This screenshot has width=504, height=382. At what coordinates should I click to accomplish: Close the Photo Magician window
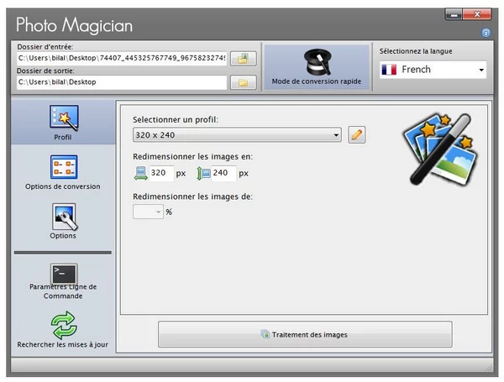click(x=477, y=14)
